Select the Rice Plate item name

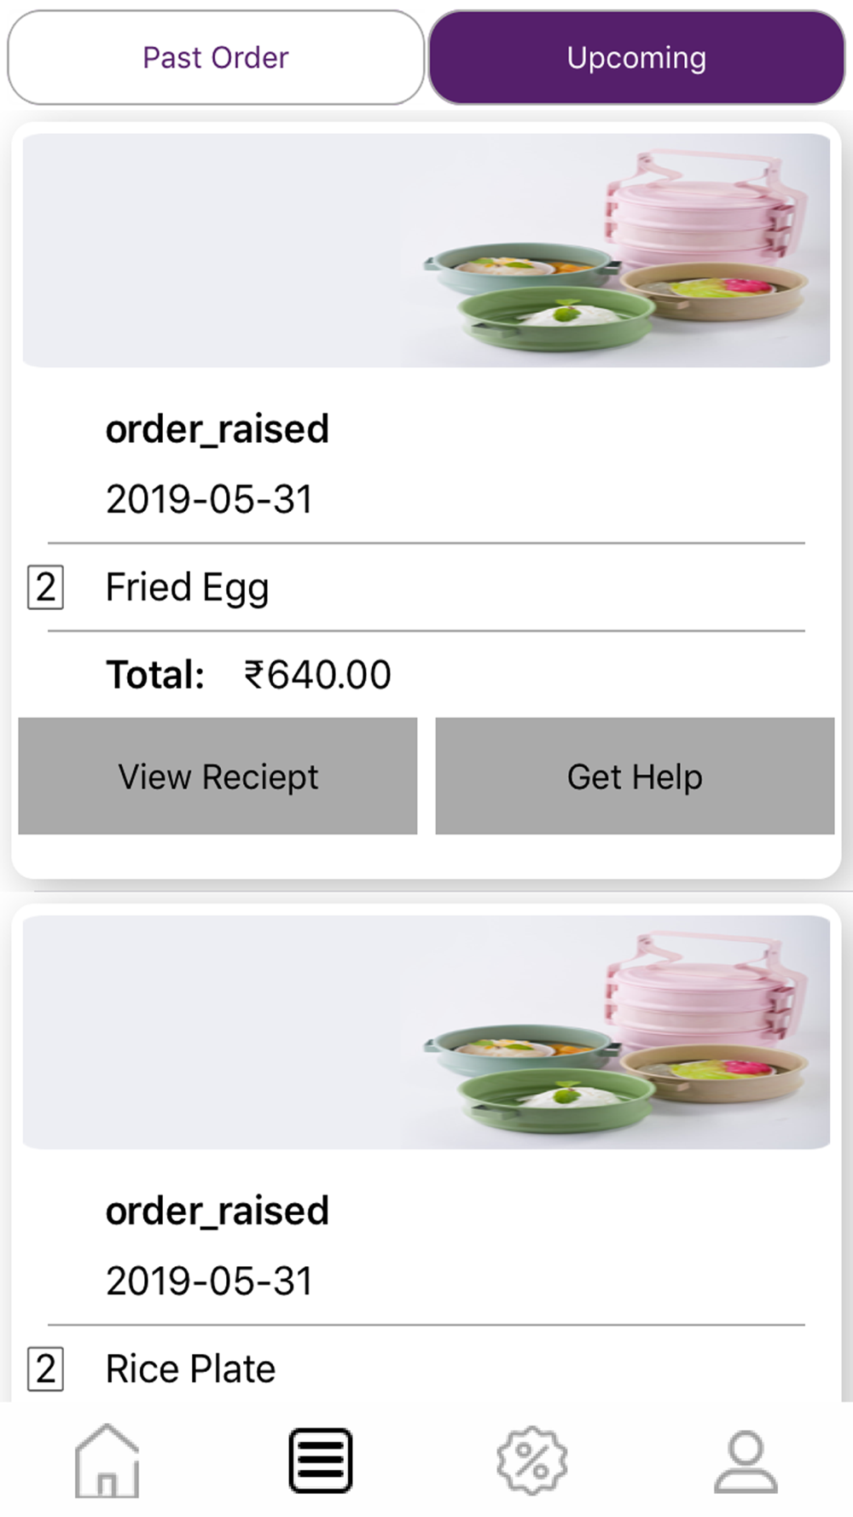coord(191,1369)
